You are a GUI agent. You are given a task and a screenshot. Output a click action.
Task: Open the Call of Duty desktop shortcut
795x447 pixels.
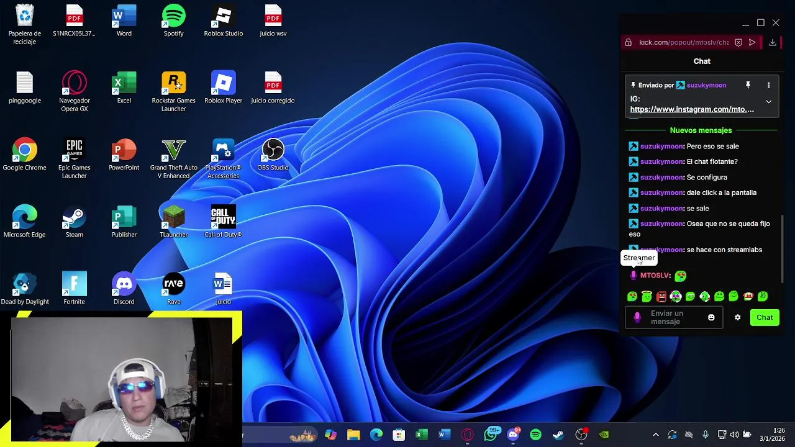click(x=224, y=222)
